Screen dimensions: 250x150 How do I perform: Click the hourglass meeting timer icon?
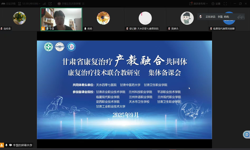[19, 4]
